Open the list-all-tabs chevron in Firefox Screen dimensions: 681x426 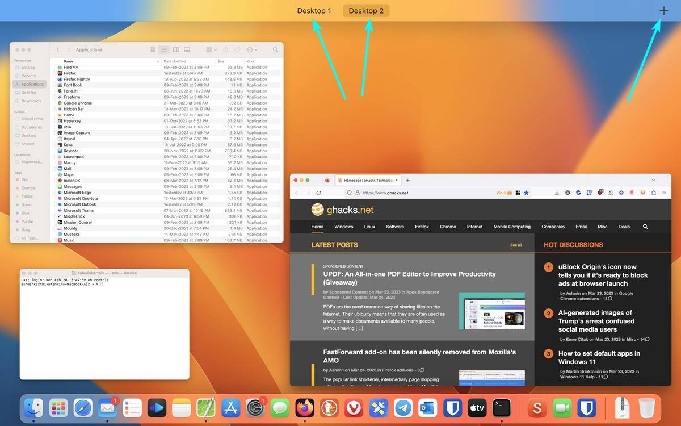coord(654,179)
